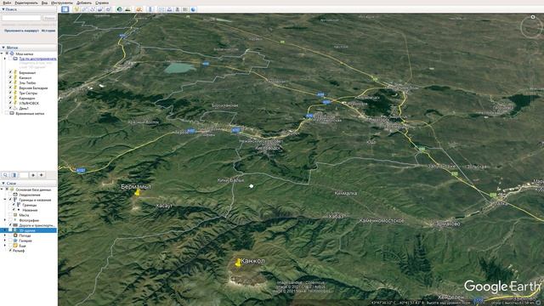Click the Print toolbar icon
The height and width of the screenshot is (306, 544).
pyautogui.click(x=170, y=9)
